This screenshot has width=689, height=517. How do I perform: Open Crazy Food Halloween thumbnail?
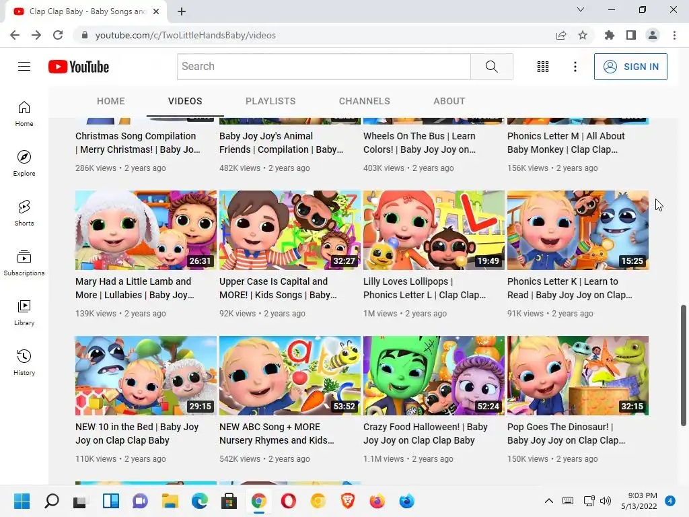(x=434, y=376)
